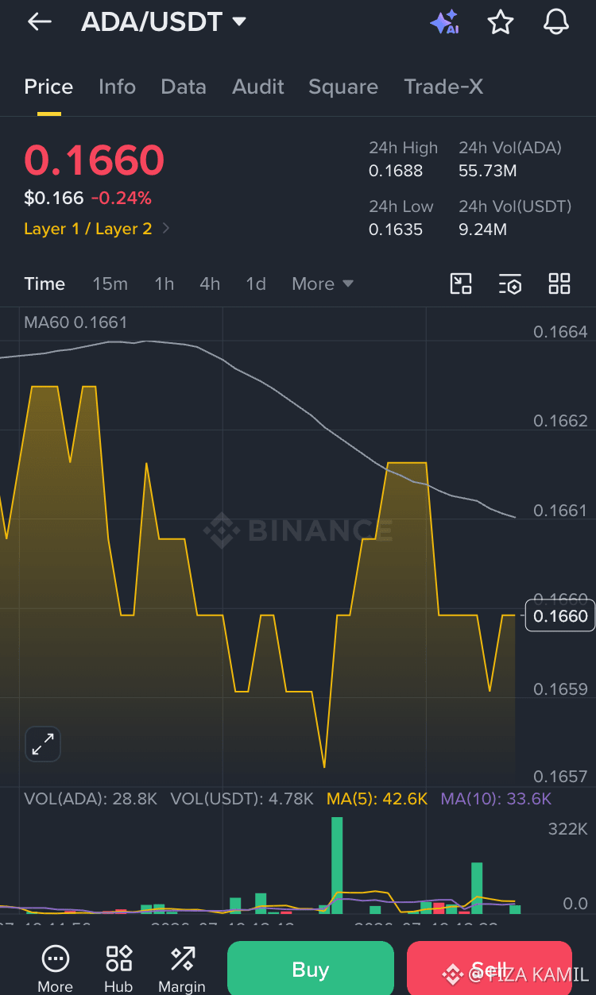Image resolution: width=596 pixels, height=995 pixels.
Task: Switch to the Info tab
Action: pos(117,87)
